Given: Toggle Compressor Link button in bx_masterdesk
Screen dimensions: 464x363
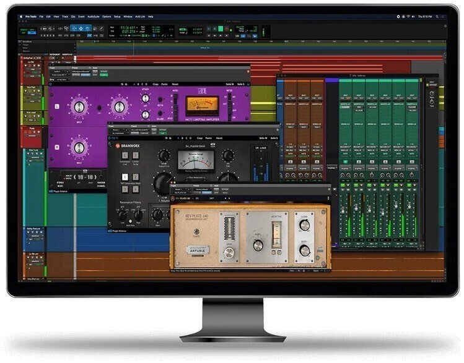Looking at the screenshot, I should tap(125, 155).
